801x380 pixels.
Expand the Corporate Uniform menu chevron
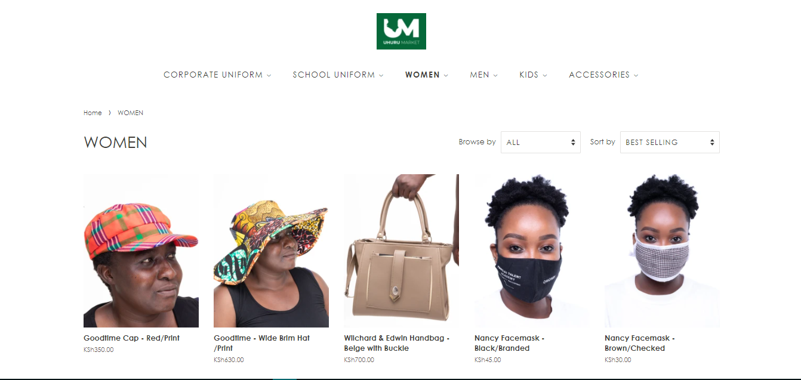(269, 75)
